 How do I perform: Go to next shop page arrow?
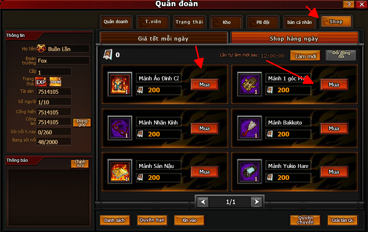coord(257,202)
